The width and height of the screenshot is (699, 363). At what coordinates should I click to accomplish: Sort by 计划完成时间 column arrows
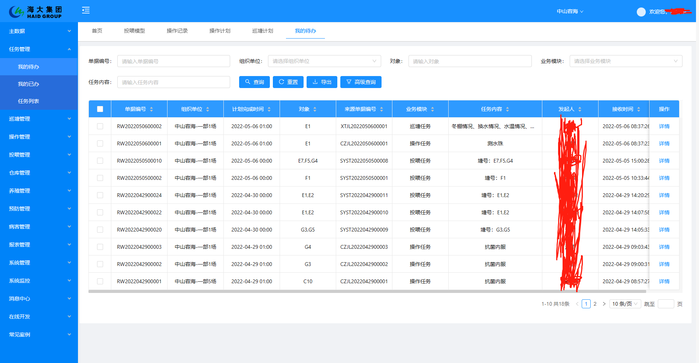pos(269,109)
